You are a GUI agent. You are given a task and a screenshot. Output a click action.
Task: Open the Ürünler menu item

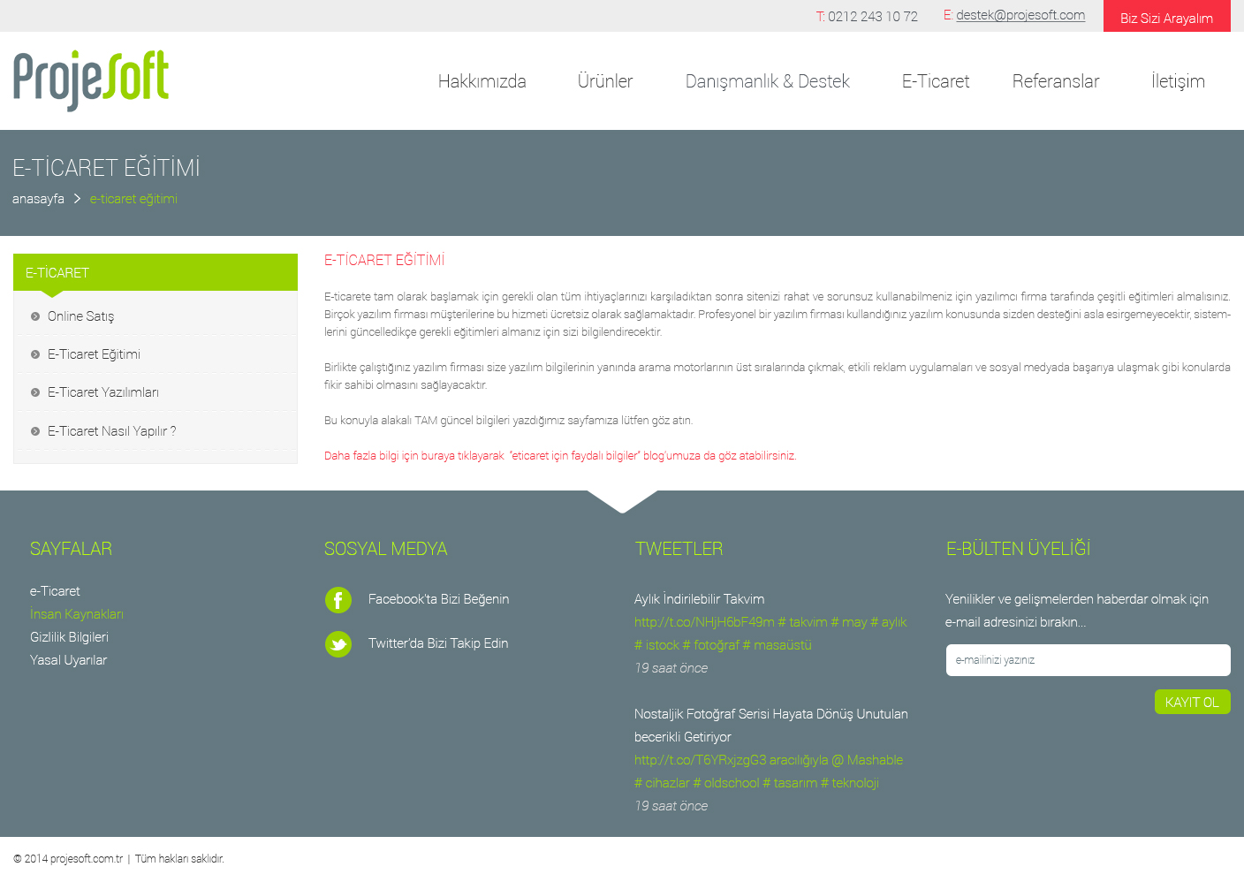[604, 81]
